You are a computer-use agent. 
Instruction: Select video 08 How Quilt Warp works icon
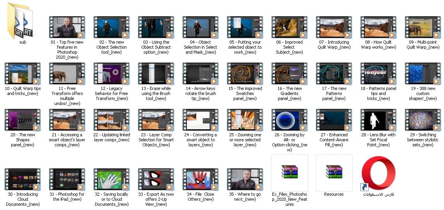tap(378, 27)
